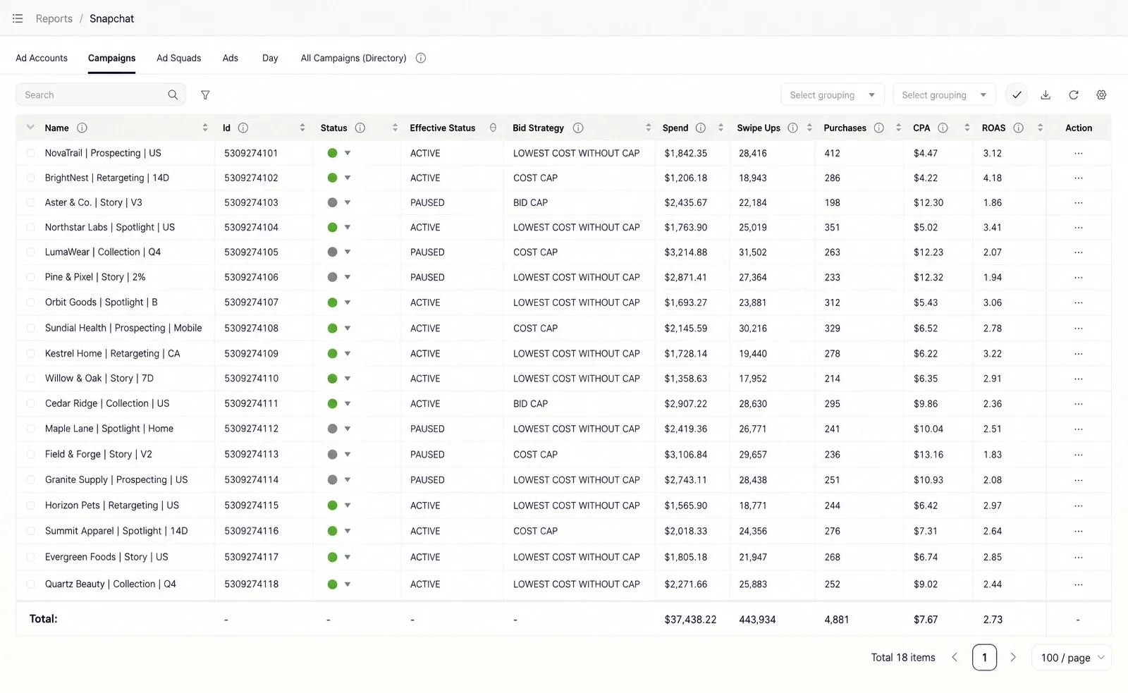The height and width of the screenshot is (693, 1128).
Task: Select the NovaTrail | Prospecting | US checkbox
Action: click(30, 154)
